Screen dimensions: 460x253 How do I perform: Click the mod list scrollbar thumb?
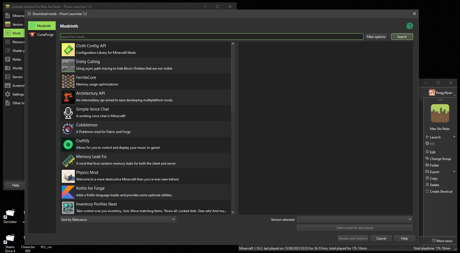(233, 78)
